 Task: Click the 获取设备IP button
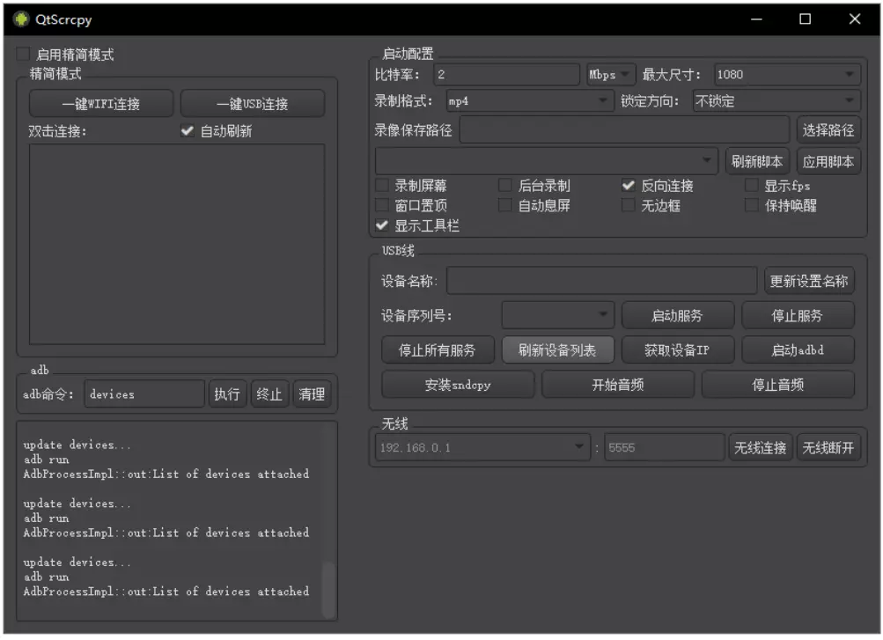[x=678, y=350]
